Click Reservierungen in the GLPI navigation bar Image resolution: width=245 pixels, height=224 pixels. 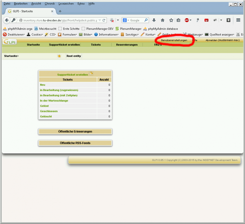[127, 45]
